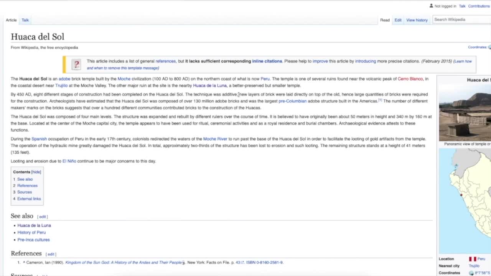The width and height of the screenshot is (491, 276).
Task: Collapse contents with the hide toggle
Action: [36, 172]
